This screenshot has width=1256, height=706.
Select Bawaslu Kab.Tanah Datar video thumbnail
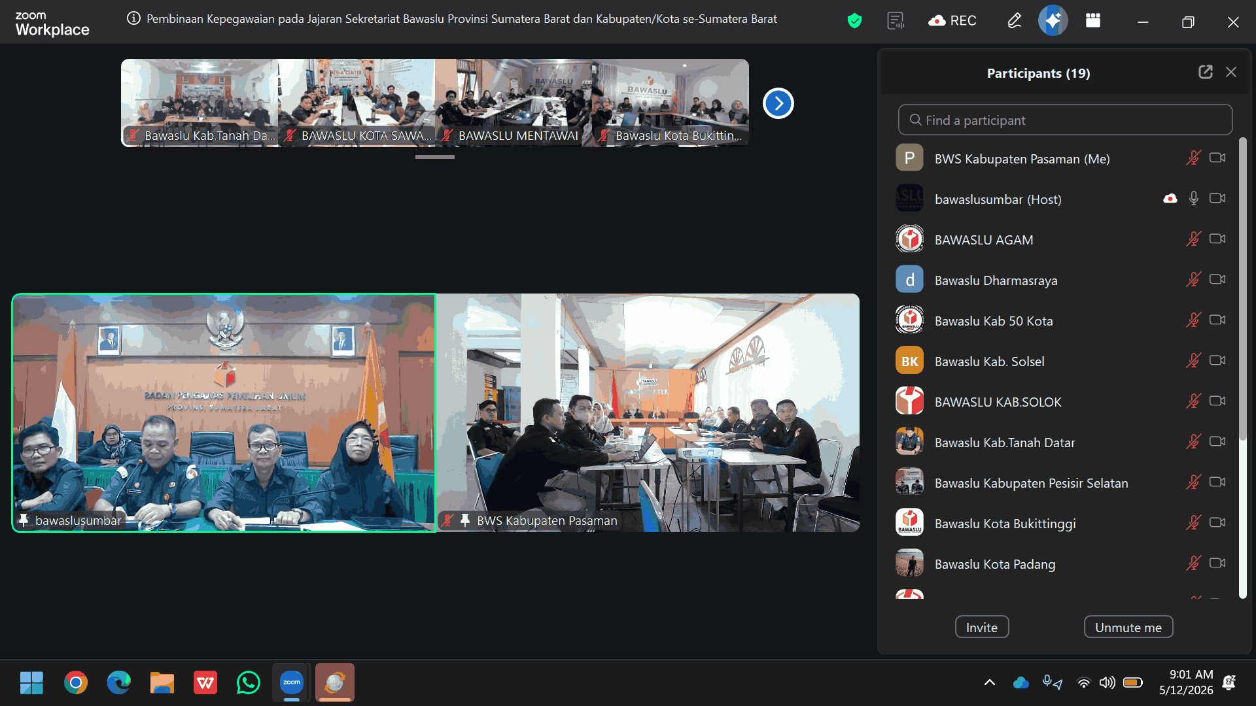coord(200,103)
